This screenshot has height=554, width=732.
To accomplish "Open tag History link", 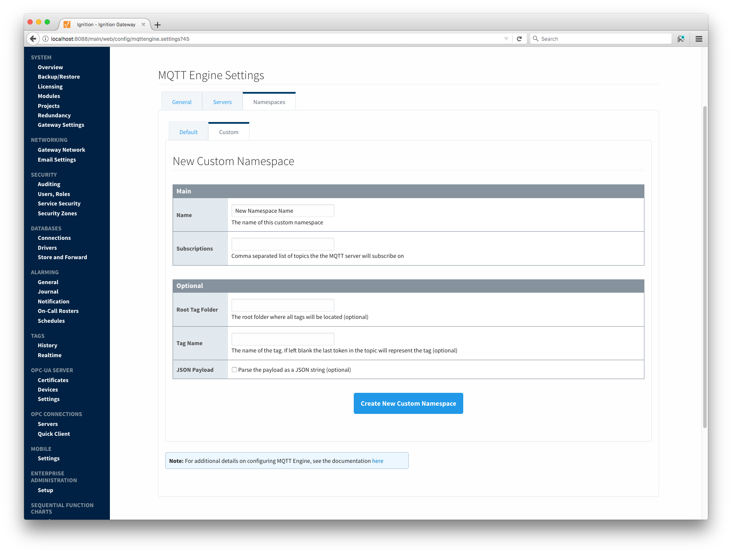I will (x=47, y=346).
